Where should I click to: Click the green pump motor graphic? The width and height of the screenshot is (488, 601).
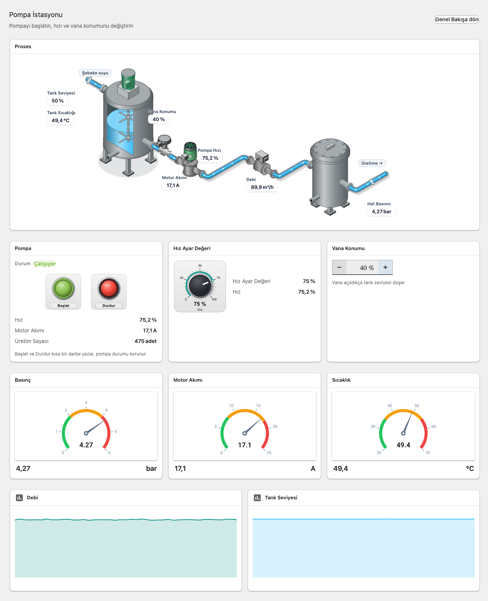[x=190, y=151]
